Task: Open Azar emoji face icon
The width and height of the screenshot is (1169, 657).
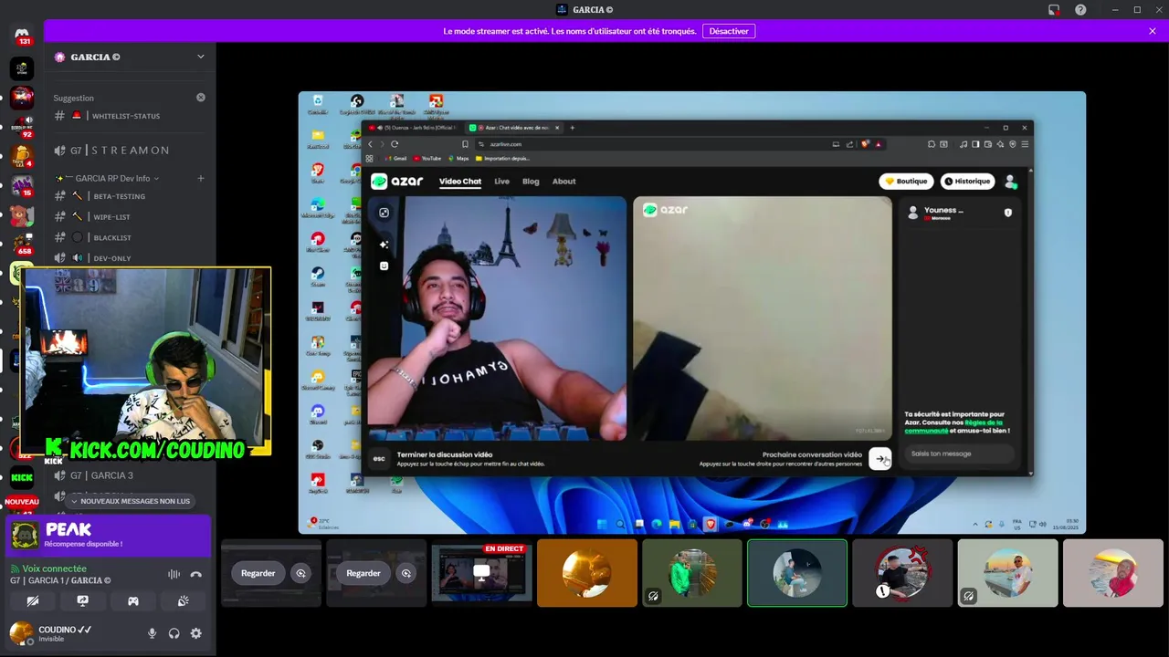Action: (384, 266)
